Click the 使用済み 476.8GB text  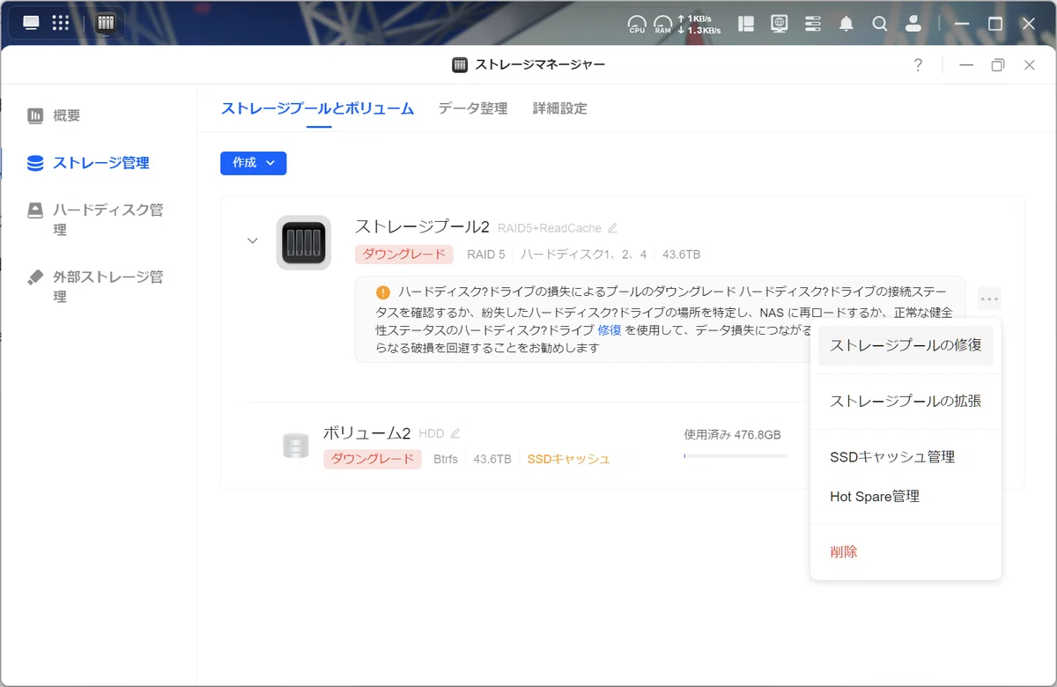(x=732, y=435)
